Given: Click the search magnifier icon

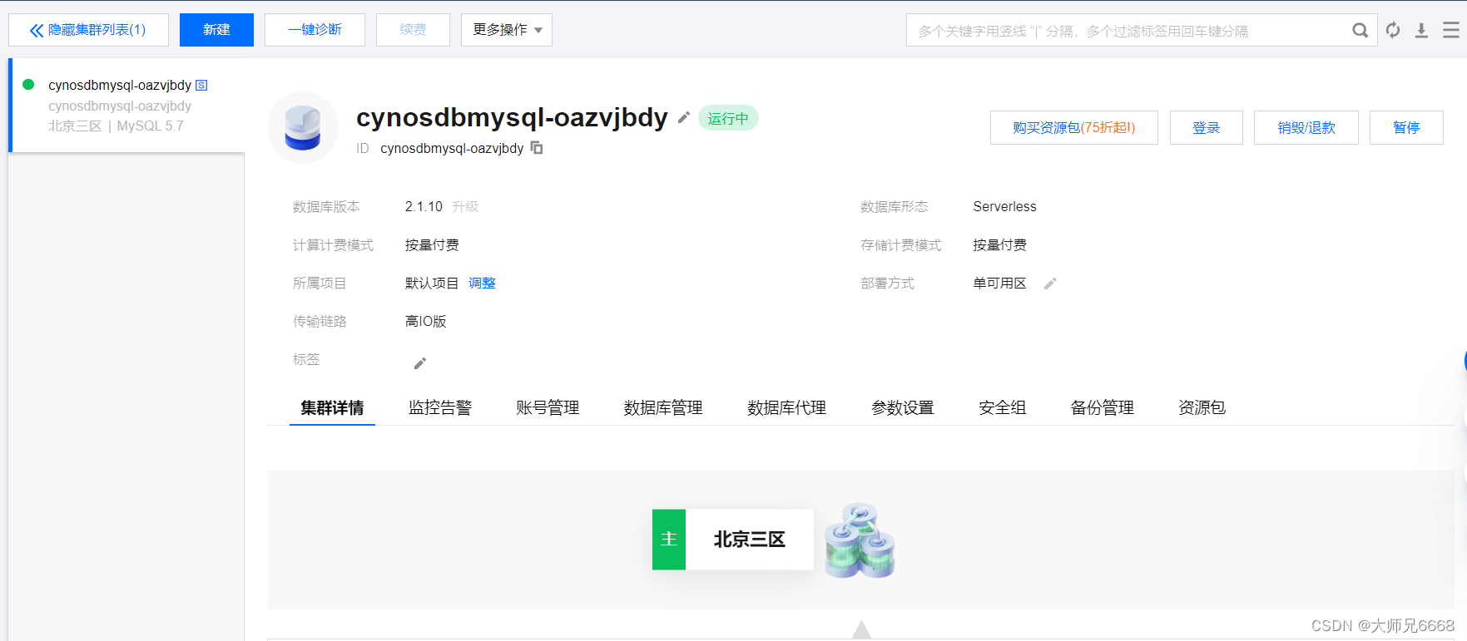Looking at the screenshot, I should [1360, 31].
